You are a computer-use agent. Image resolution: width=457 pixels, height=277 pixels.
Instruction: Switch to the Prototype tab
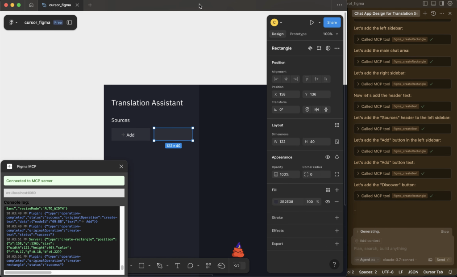(x=298, y=34)
